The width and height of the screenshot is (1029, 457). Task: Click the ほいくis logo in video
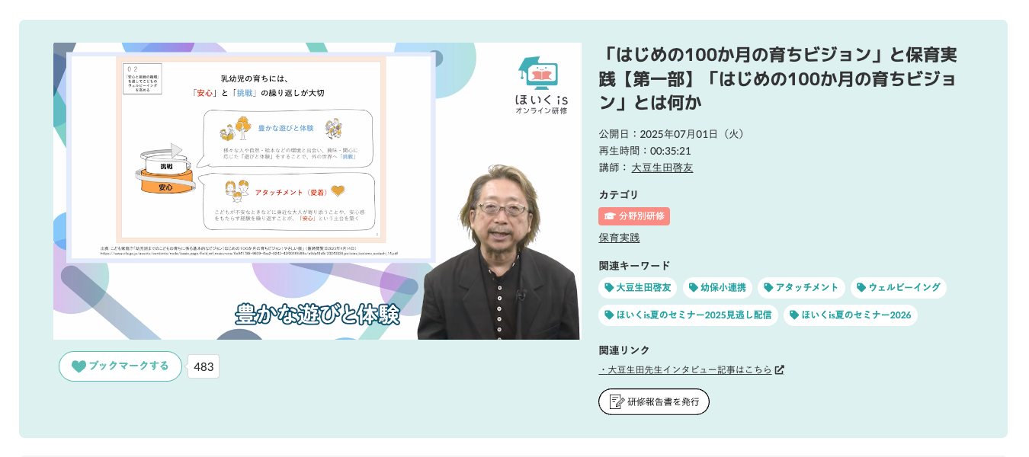pos(541,85)
